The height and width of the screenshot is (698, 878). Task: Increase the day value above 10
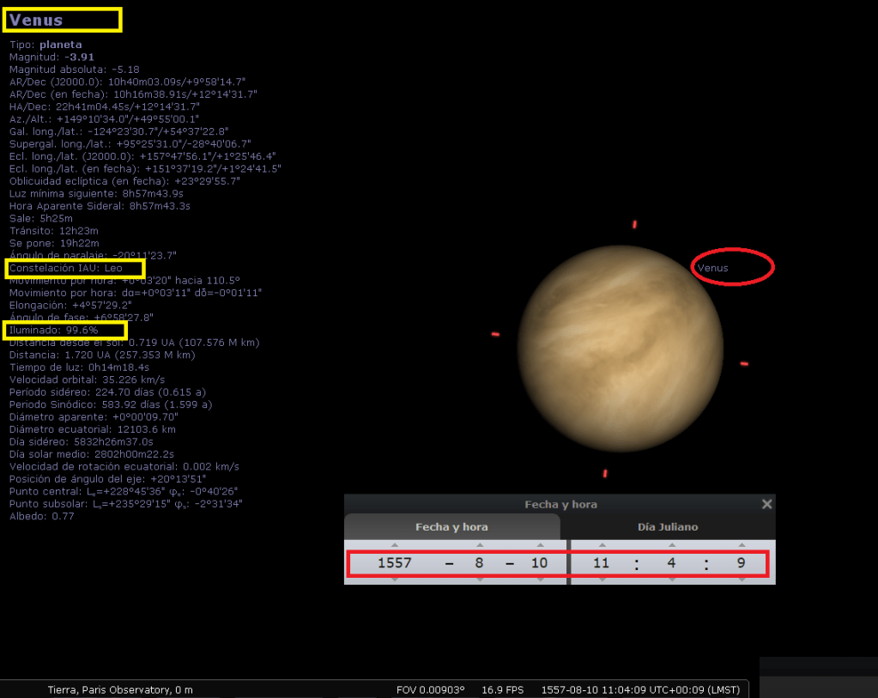tap(540, 545)
